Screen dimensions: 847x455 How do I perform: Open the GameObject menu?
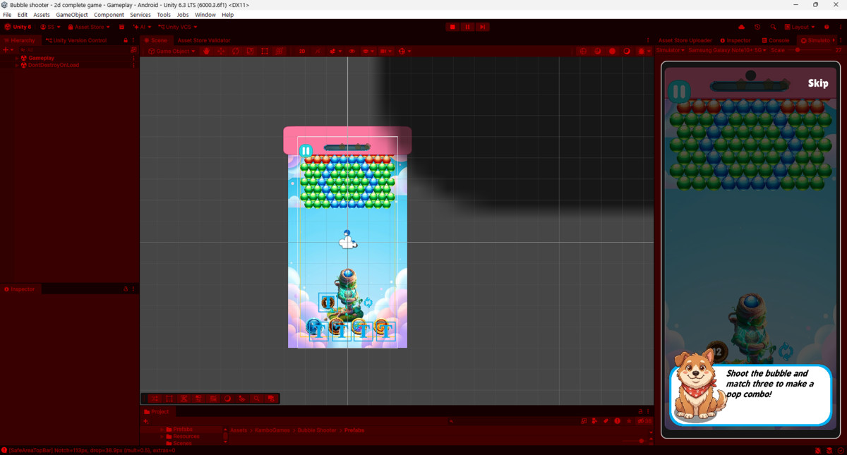[72, 15]
